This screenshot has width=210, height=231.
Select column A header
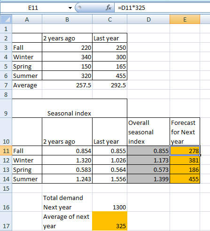27,19
